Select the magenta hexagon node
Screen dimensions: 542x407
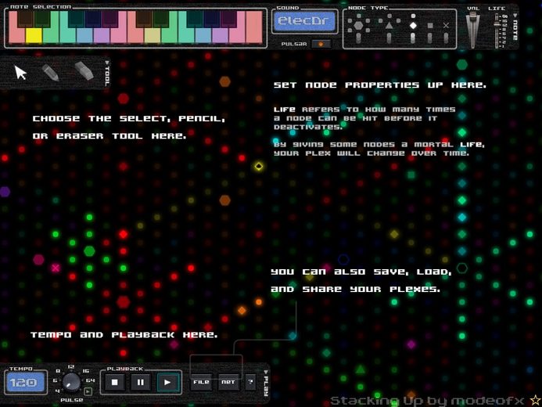click(38, 259)
